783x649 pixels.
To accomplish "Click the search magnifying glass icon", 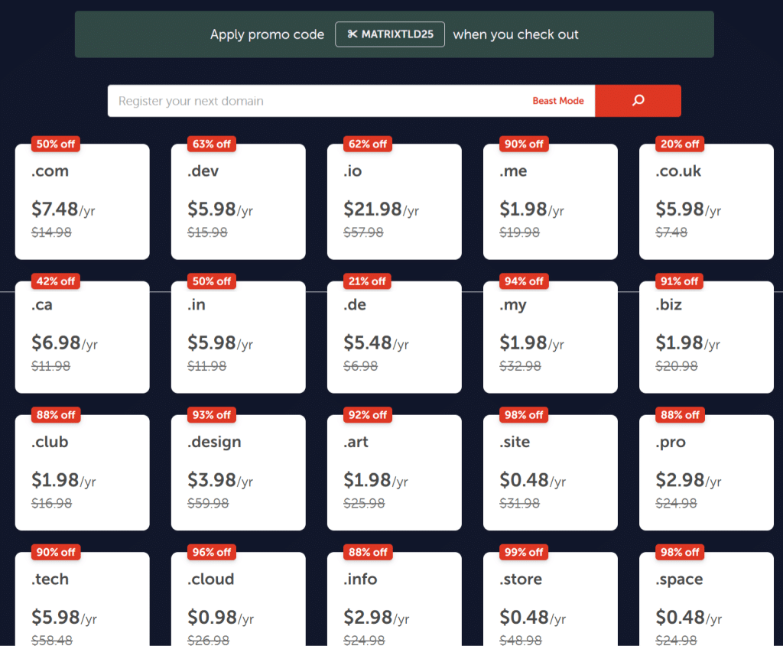I will pos(638,100).
